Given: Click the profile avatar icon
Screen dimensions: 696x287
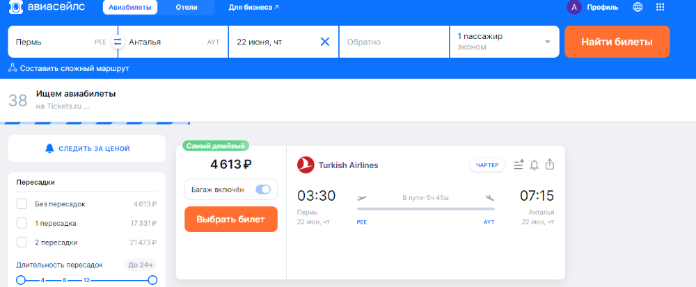Looking at the screenshot, I should (574, 7).
